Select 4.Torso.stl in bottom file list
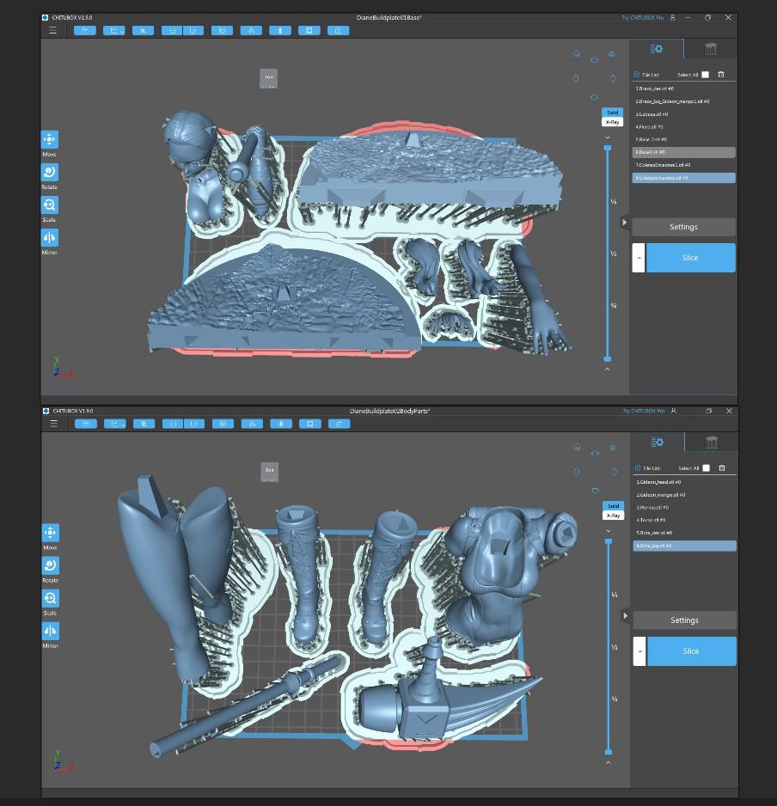Screen dimensions: 777x806 684,520
